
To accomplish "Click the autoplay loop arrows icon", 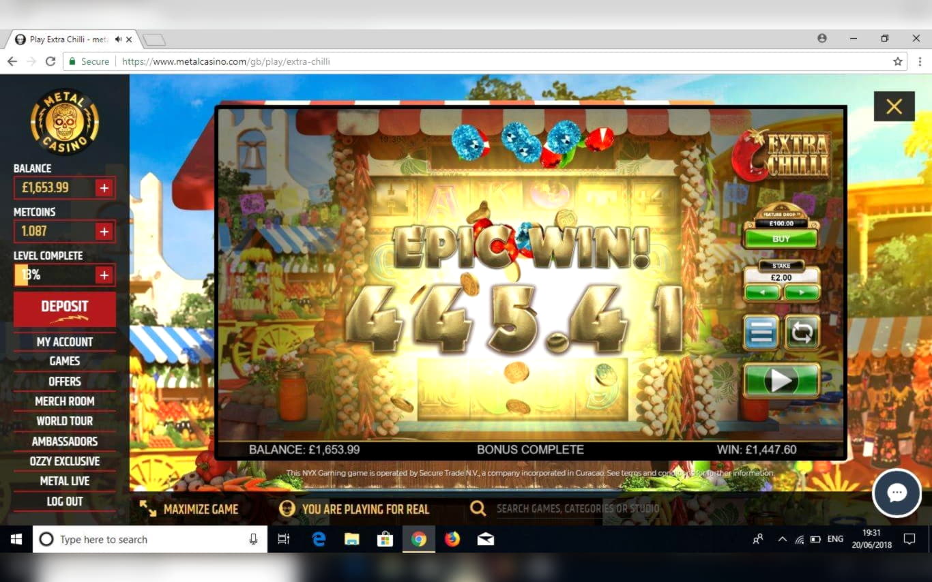I will (x=802, y=333).
